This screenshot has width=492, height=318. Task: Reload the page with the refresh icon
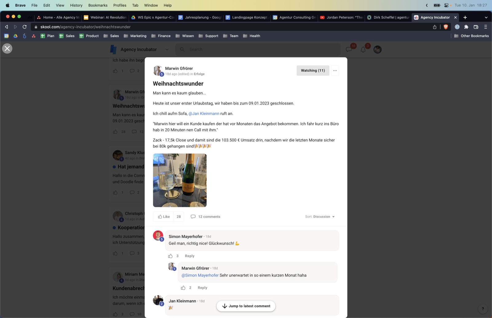pyautogui.click(x=25, y=27)
